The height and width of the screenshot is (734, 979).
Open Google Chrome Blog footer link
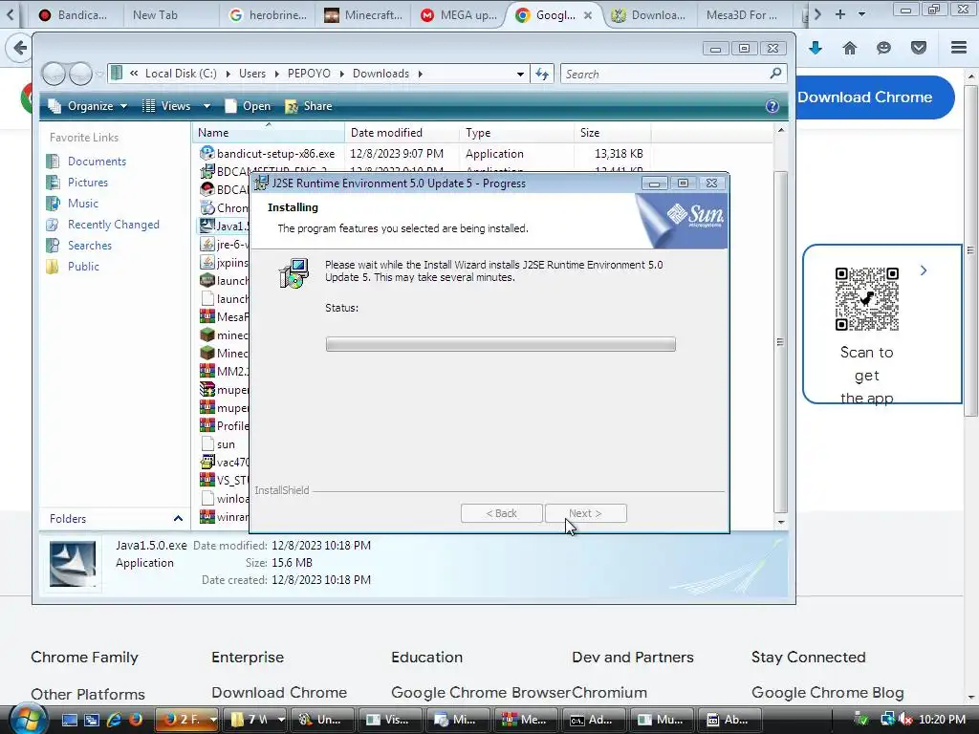[x=827, y=692]
